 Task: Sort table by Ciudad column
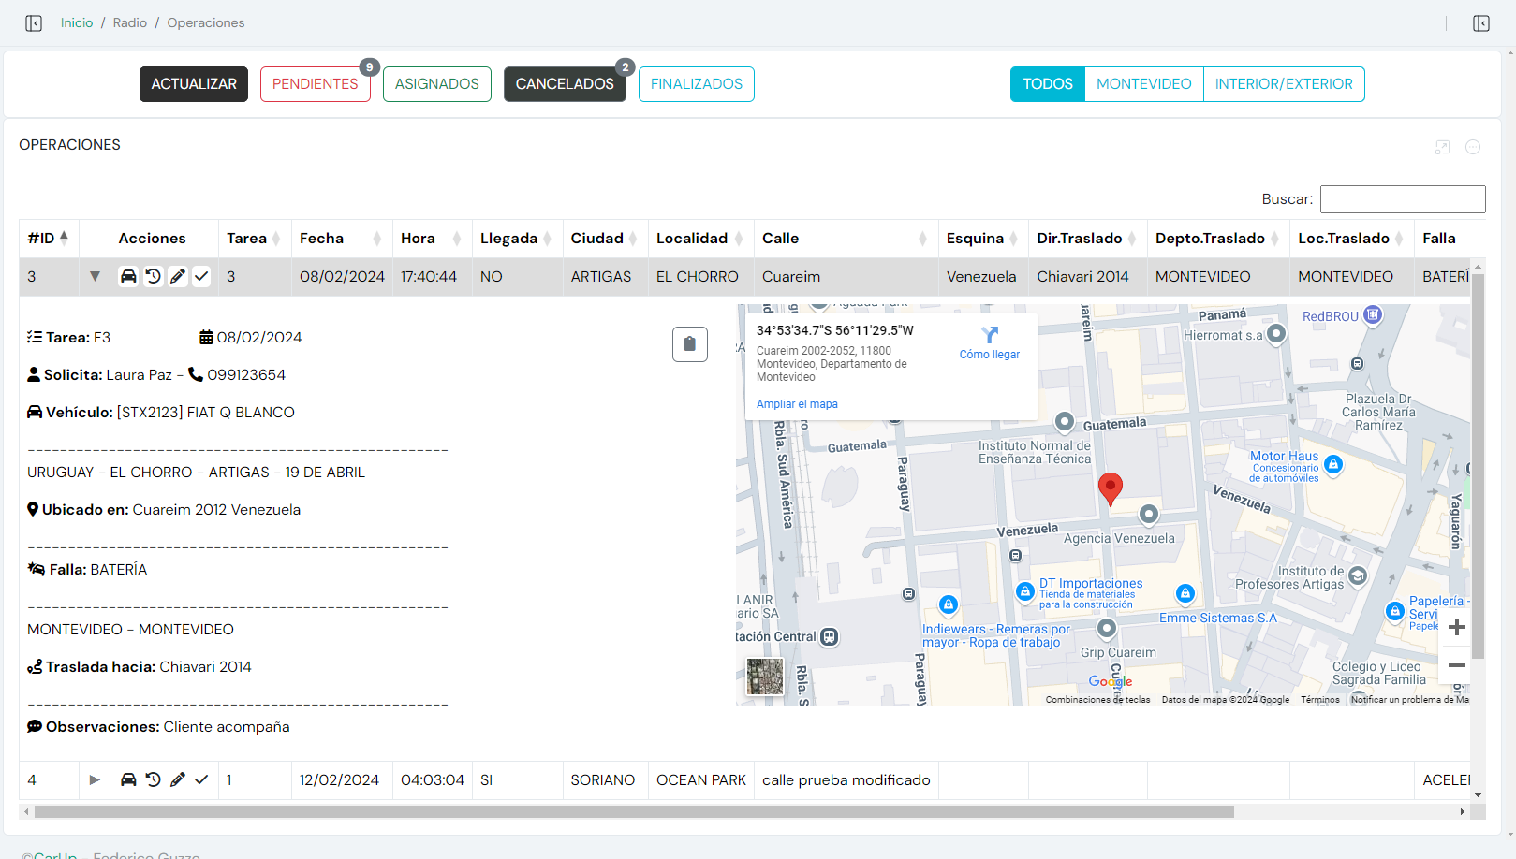(x=605, y=239)
